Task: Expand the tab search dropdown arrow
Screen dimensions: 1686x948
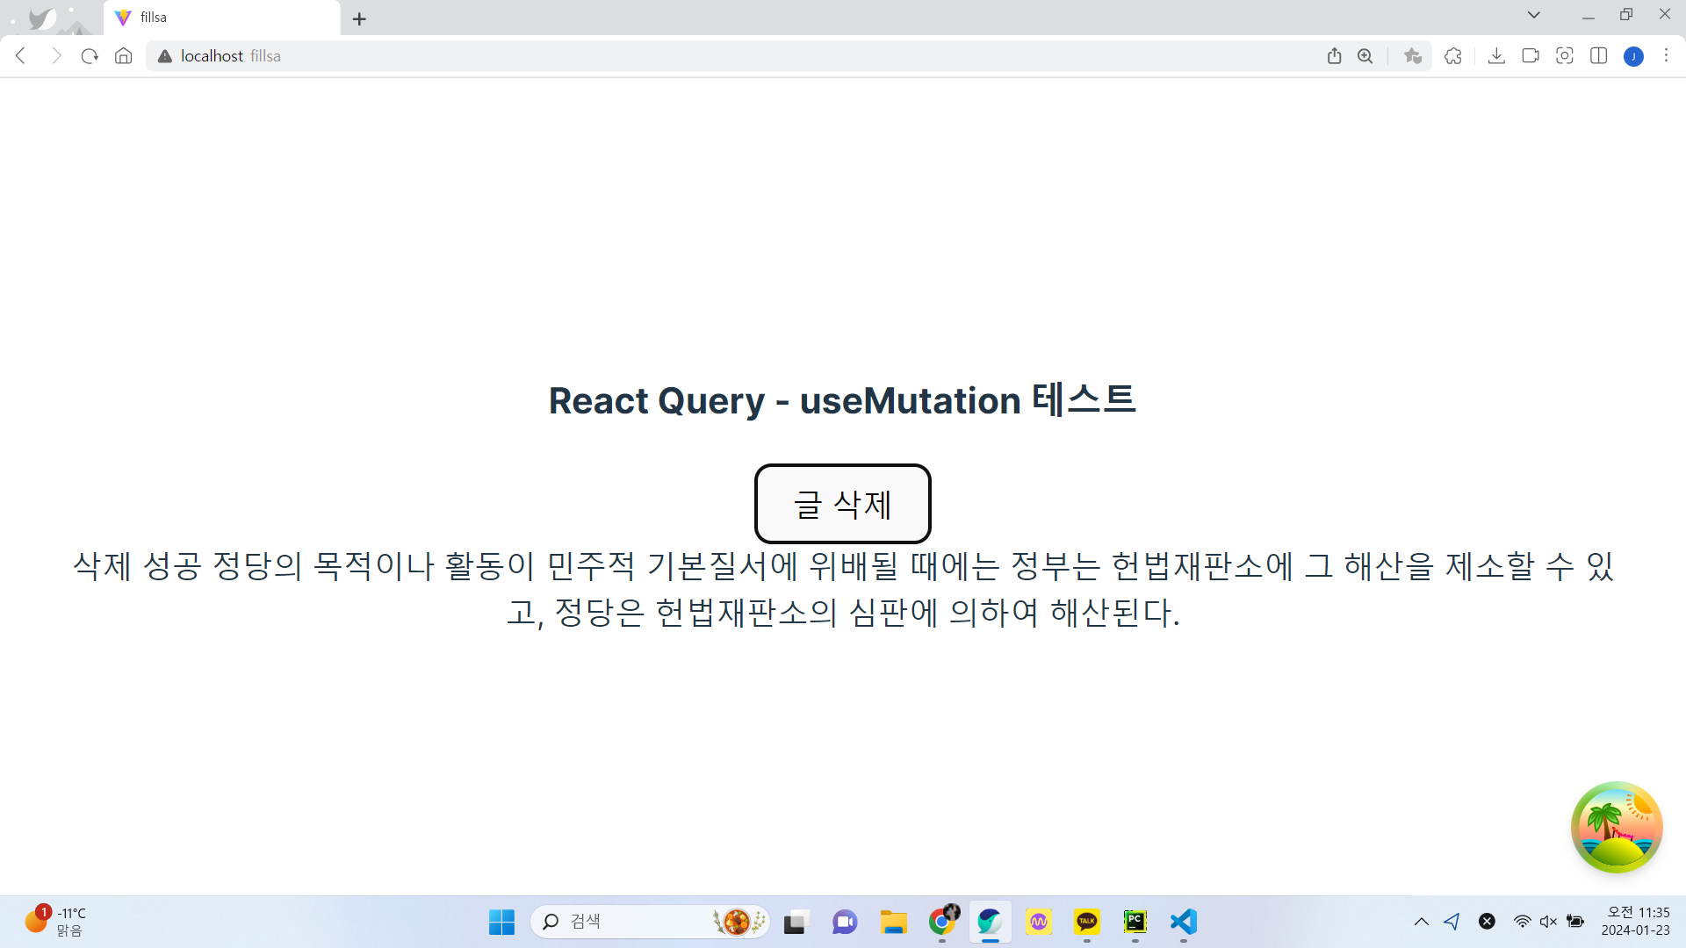Action: [x=1534, y=15]
